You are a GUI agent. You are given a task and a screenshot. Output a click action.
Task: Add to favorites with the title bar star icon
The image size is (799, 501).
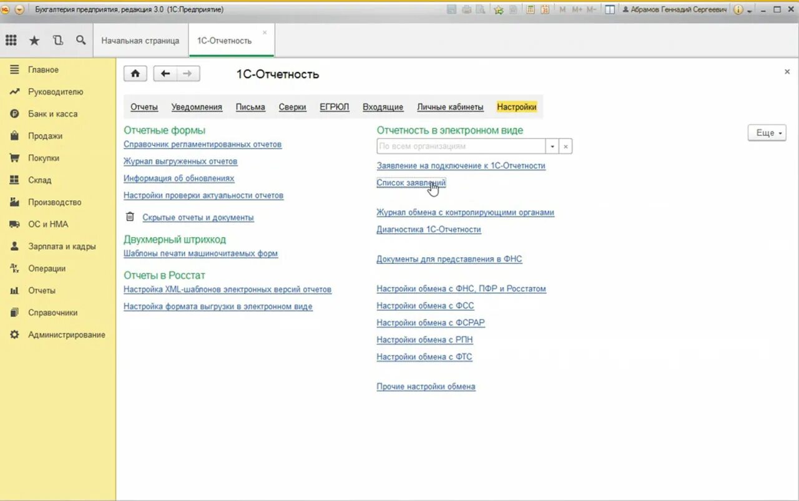click(498, 9)
